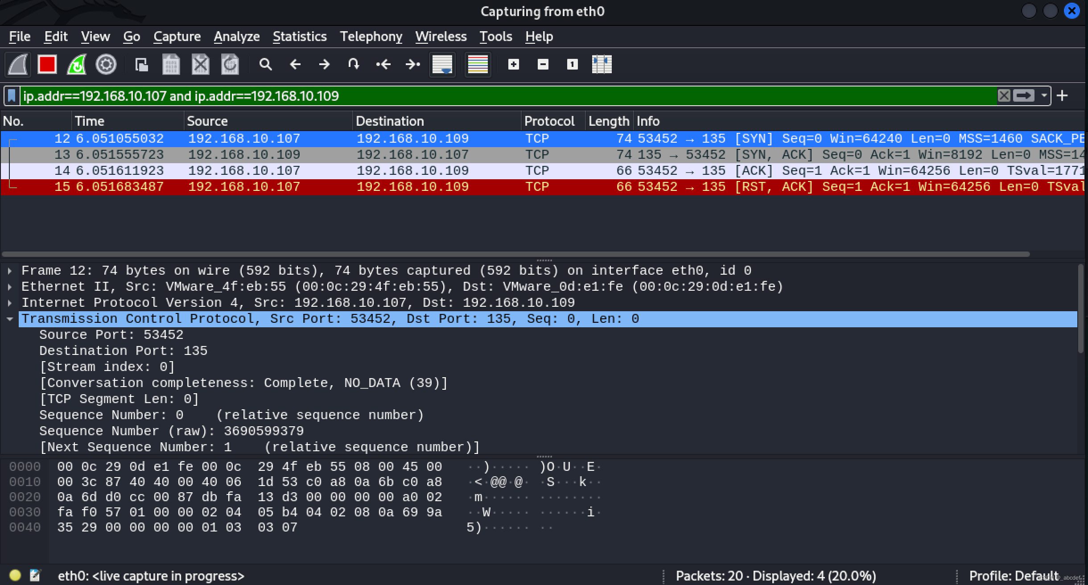Zoom in the main window text
This screenshot has width=1088, height=585.
click(x=514, y=65)
